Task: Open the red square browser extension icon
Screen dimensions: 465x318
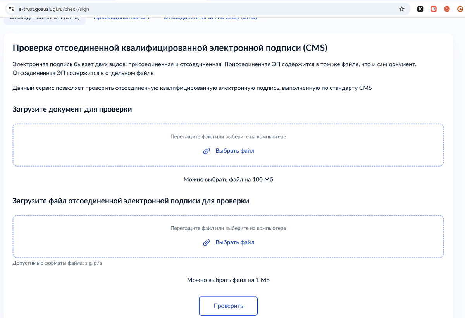Action: 434,9
